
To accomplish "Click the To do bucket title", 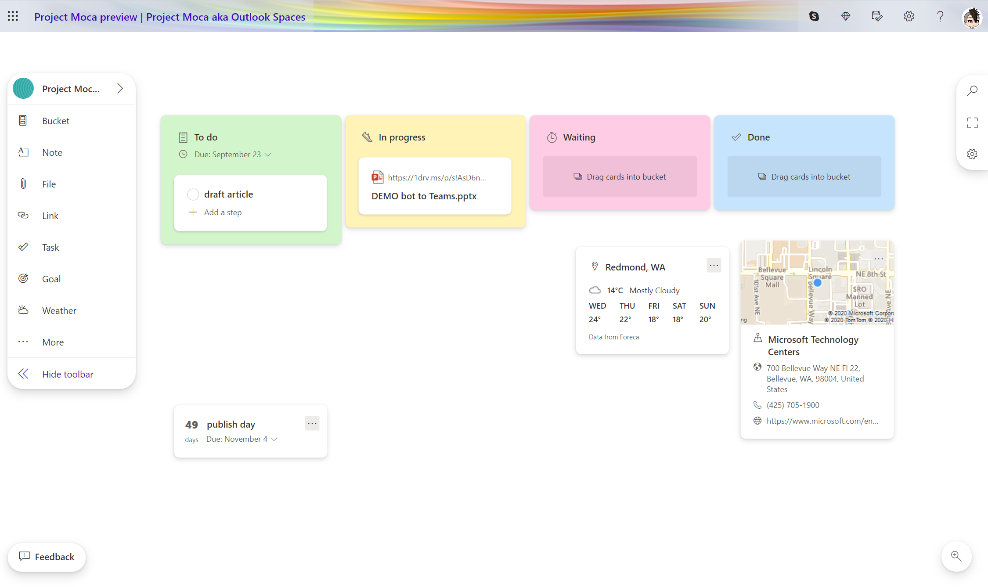I will 206,137.
